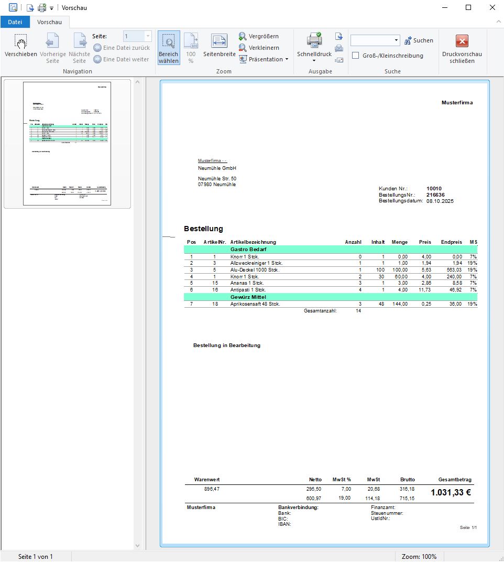Click the Vergrößern magnifier icon
Viewport: 504px width, 562px height.
point(243,36)
